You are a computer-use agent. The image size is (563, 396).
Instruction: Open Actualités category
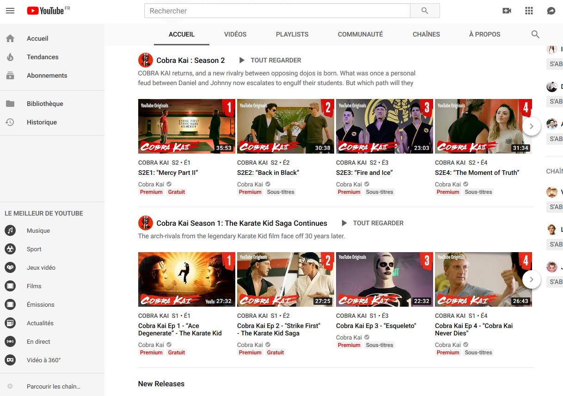click(x=52, y=323)
